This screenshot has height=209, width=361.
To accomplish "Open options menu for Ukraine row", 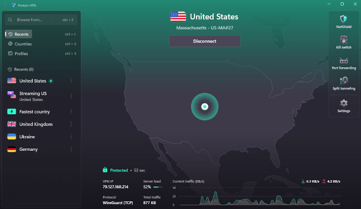I will click(x=71, y=136).
